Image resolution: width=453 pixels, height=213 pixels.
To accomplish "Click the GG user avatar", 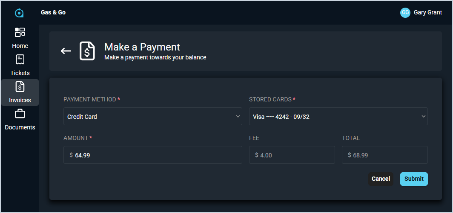I will 405,13.
